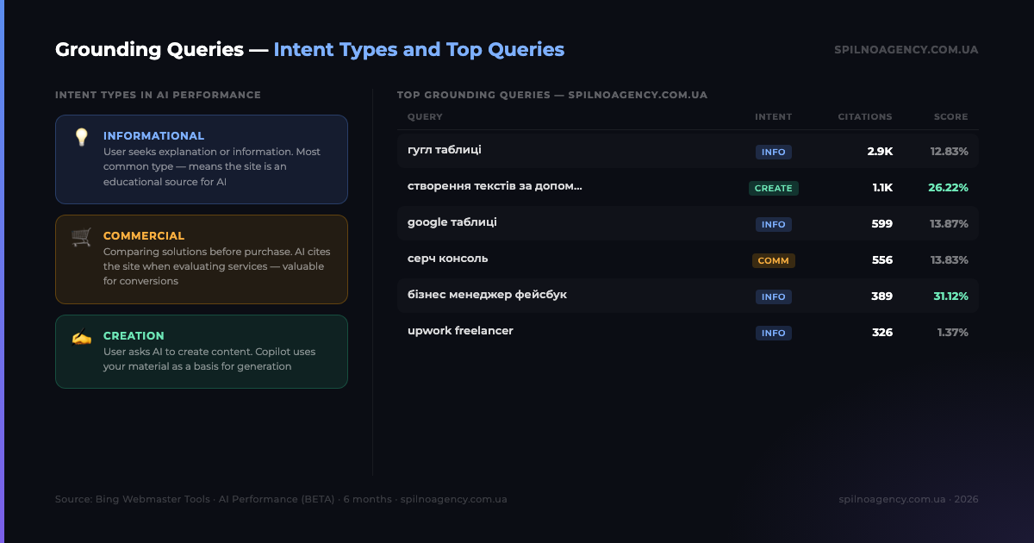Click the SCORE column header
This screenshot has height=543, width=1034.
click(x=950, y=117)
